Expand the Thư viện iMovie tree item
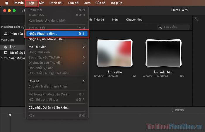This screenshot has height=132, width=205. [2, 58]
